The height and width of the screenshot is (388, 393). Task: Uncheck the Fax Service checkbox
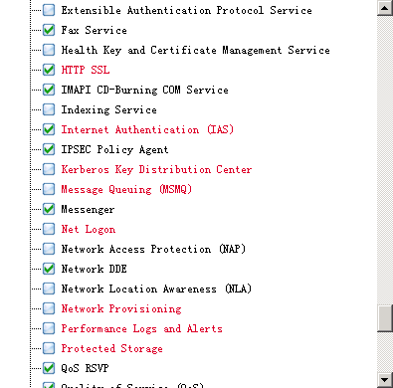[49, 30]
